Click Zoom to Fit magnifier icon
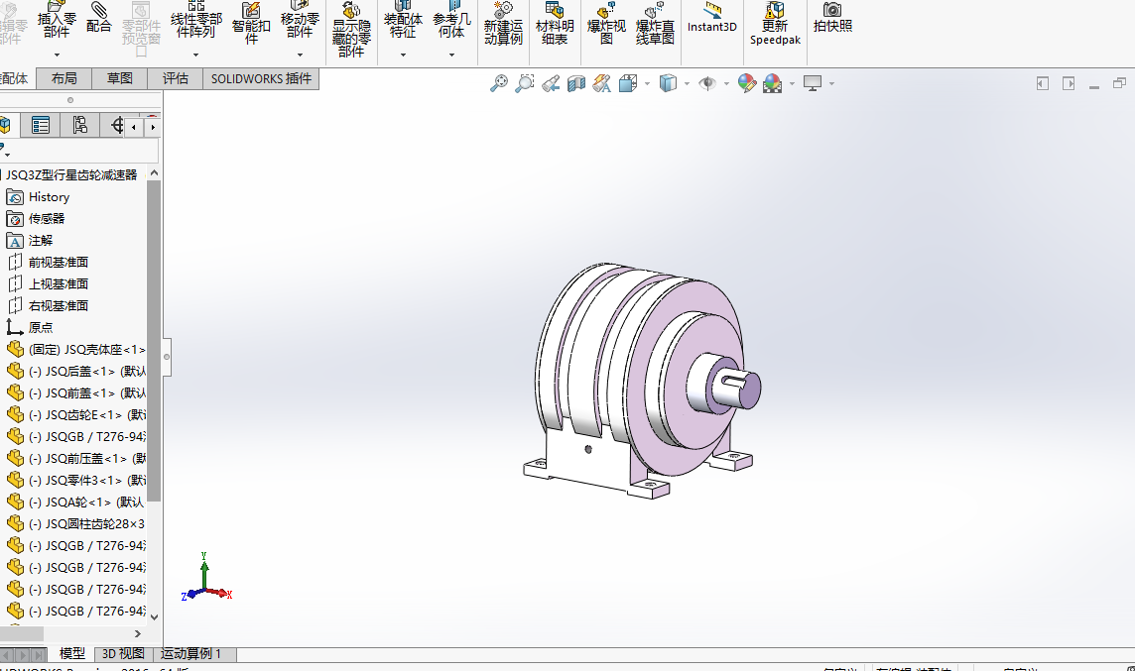1135x671 pixels. 499,83
